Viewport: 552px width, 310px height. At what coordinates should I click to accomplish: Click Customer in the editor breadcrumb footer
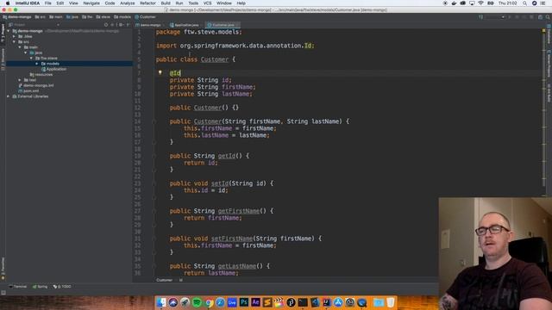(x=164, y=280)
